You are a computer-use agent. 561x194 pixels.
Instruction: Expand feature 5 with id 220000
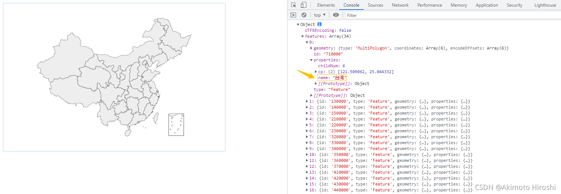[307, 125]
